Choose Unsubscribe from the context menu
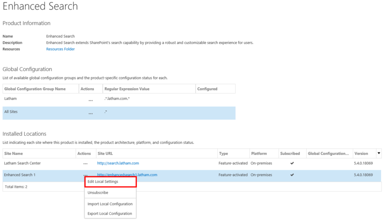 click(x=98, y=192)
